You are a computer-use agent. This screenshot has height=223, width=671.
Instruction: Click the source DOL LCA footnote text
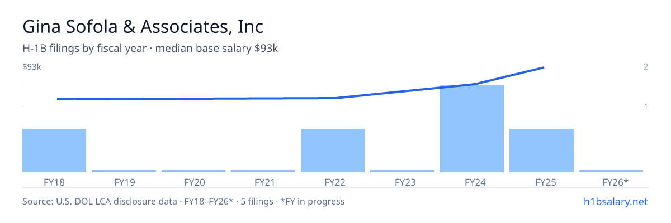[183, 201]
